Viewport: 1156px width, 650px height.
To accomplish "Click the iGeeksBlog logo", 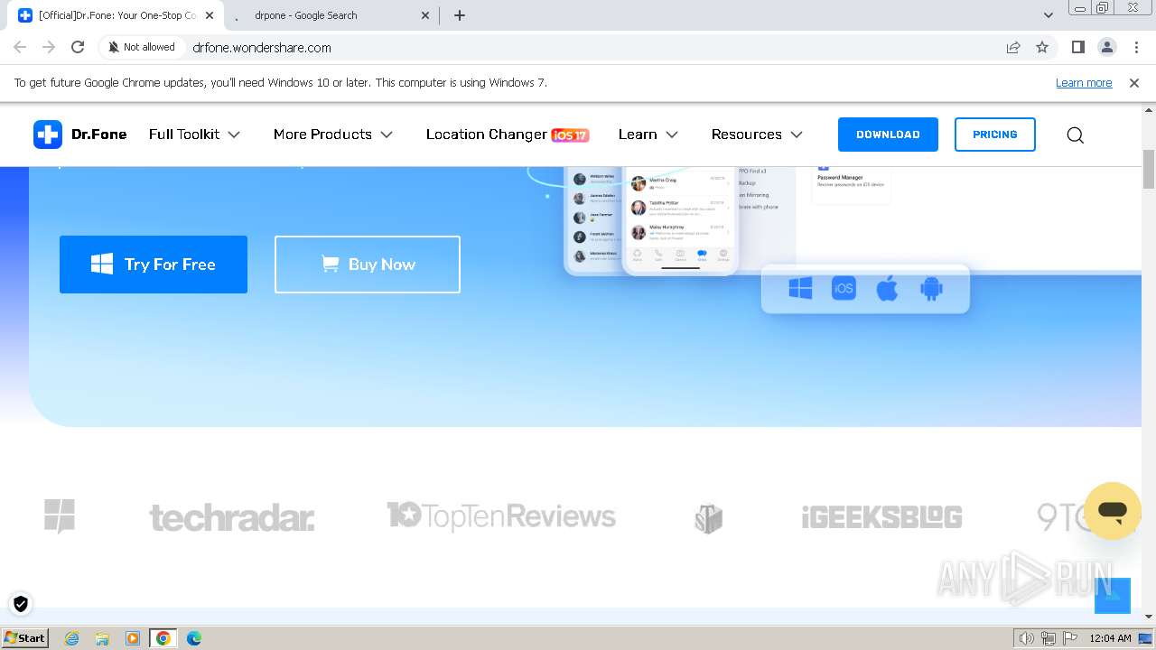I will tap(881, 516).
